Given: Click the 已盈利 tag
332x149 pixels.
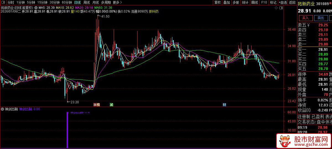Looking at the screenshot, I should click(x=318, y=116).
